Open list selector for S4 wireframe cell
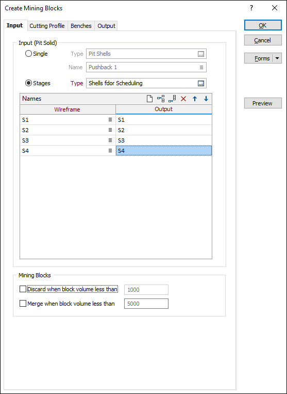The width and height of the screenshot is (287, 394). [110, 150]
